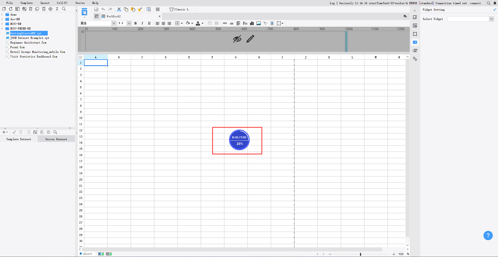Click the Insert Image icon
The width and height of the screenshot is (498, 257).
(259, 23)
